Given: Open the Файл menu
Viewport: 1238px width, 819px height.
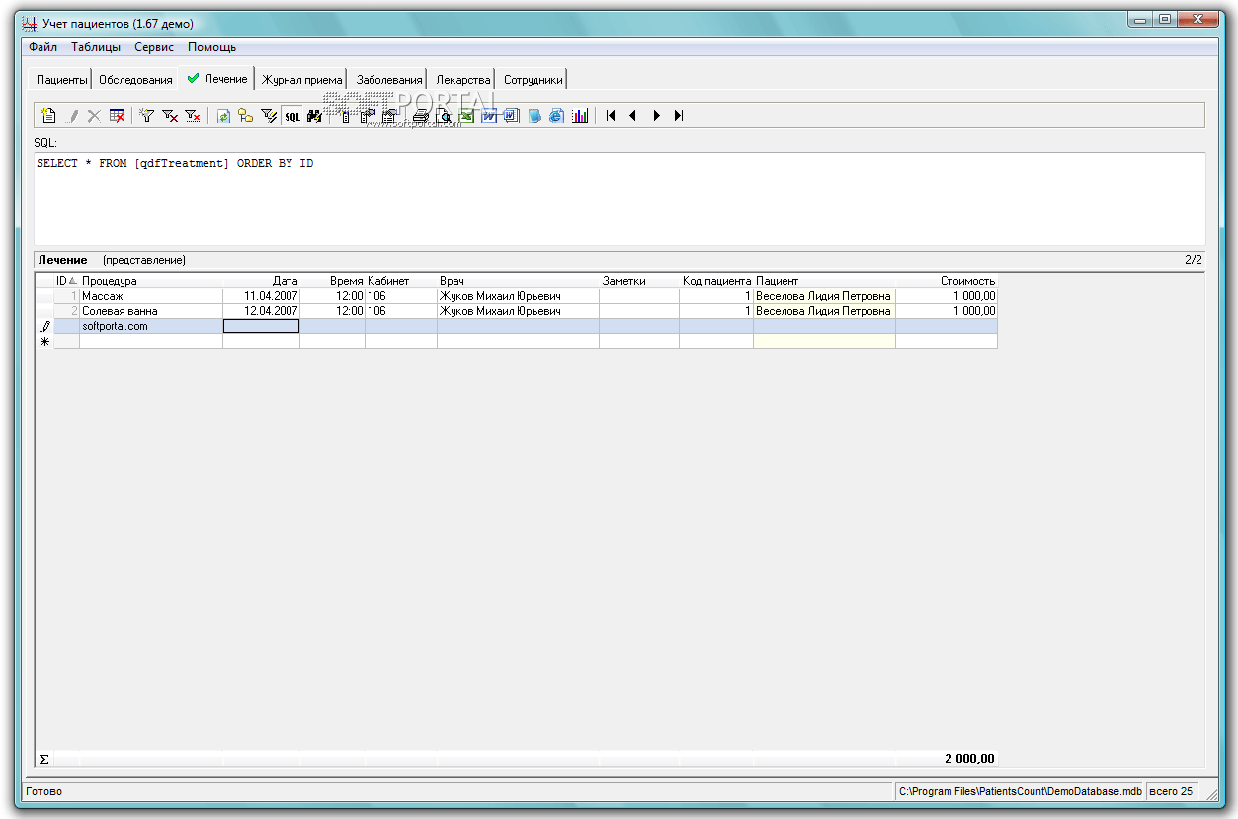Looking at the screenshot, I should (42, 47).
